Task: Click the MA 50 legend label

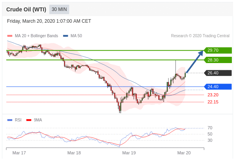Action: (x=76, y=36)
